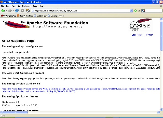Open the Forward history dropdown arrow
Image resolution: width=163 pixels, height=118 pixels.
13,11
